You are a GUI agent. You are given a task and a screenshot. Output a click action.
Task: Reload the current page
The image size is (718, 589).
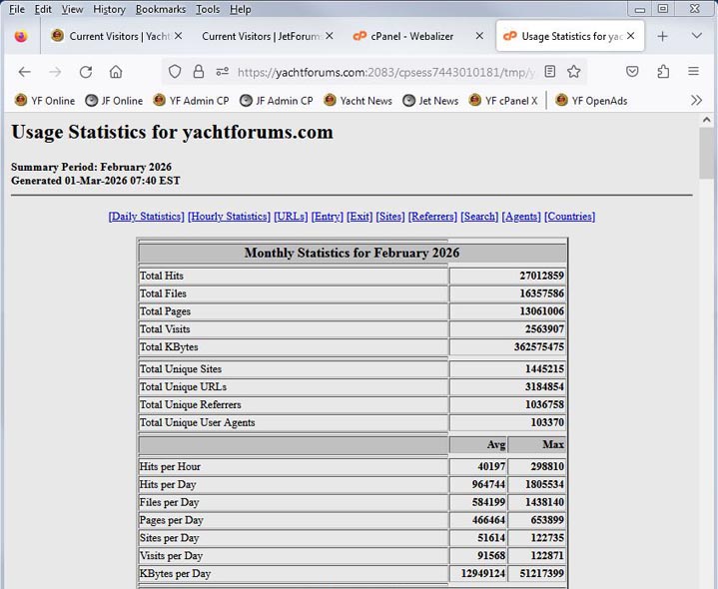click(x=86, y=72)
